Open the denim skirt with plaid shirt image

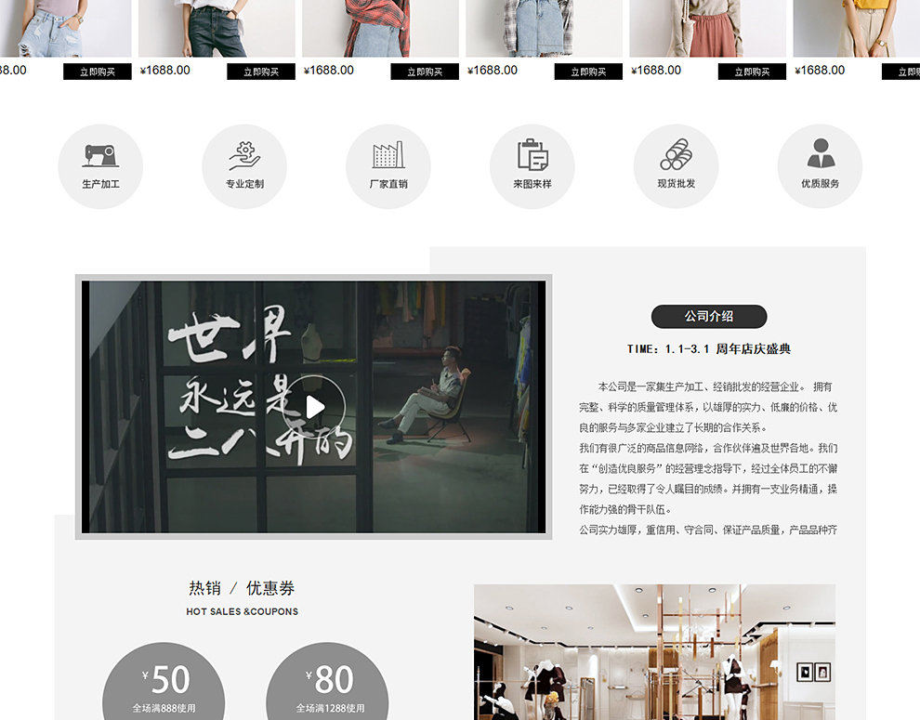pyautogui.click(x=544, y=28)
